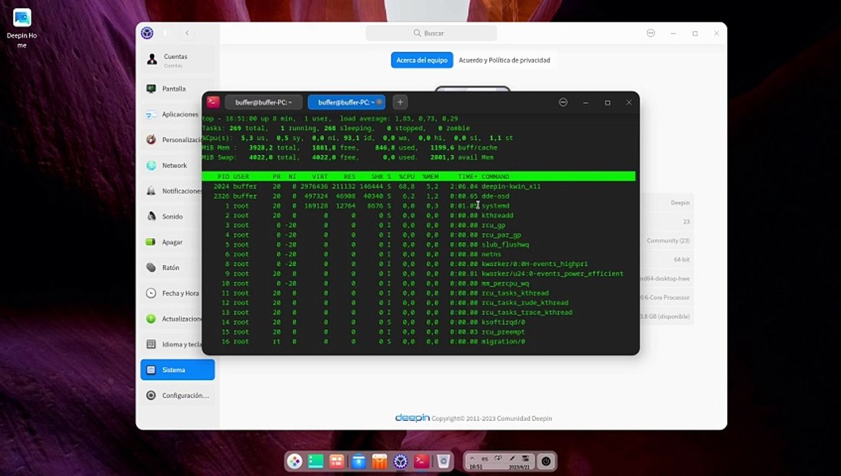
Task: Click the terminal app icon in titlebar
Action: click(213, 102)
